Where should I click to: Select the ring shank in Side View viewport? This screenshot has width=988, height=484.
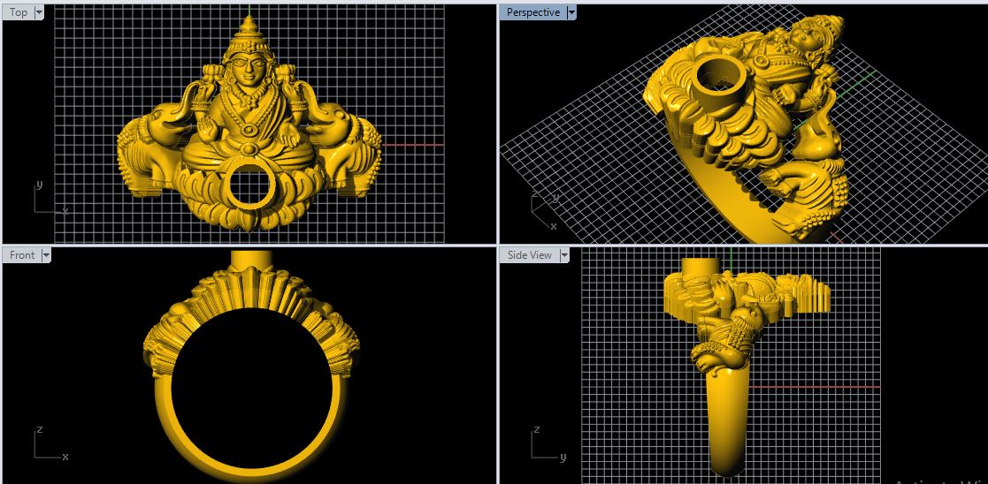[x=728, y=421]
